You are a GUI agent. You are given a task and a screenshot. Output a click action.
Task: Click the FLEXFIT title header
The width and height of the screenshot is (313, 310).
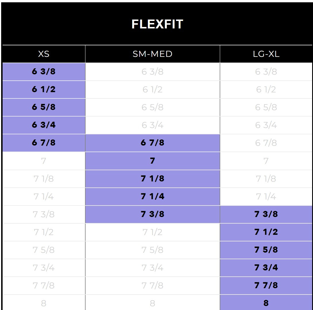click(x=157, y=24)
